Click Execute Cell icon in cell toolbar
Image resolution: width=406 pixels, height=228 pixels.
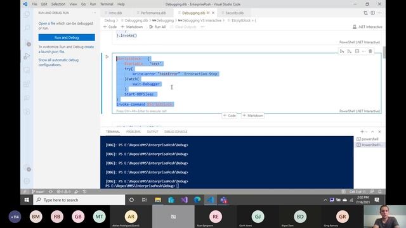pos(342,51)
